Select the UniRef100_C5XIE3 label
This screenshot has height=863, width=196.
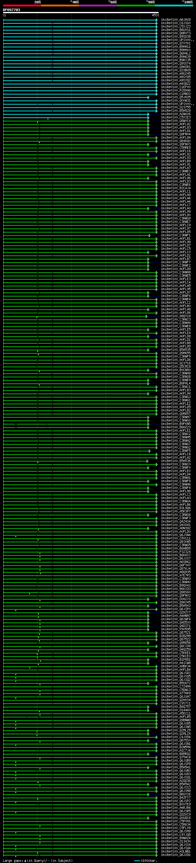[176, 117]
